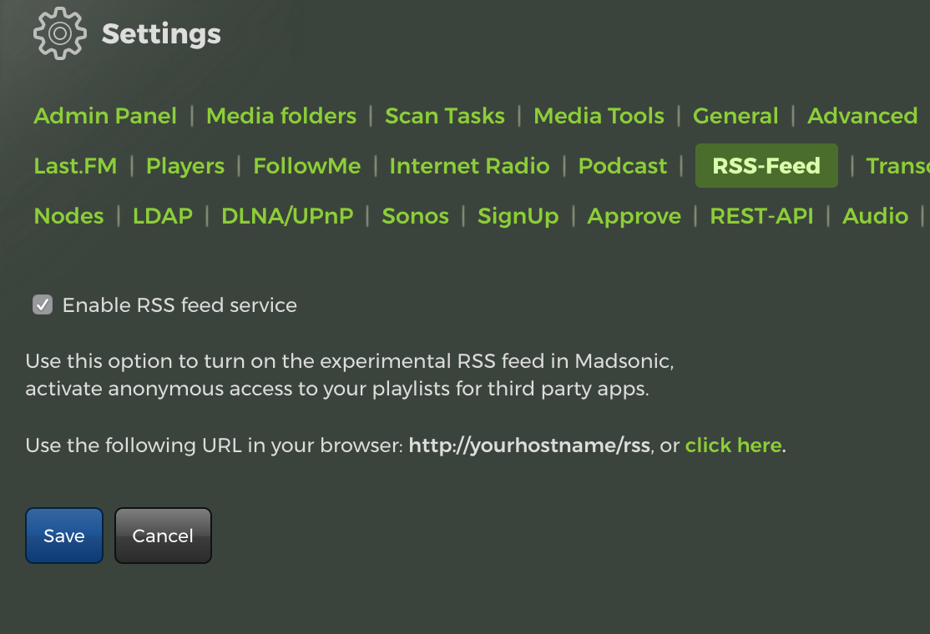Open Internet Radio settings
The image size is (930, 634).
[469, 166]
